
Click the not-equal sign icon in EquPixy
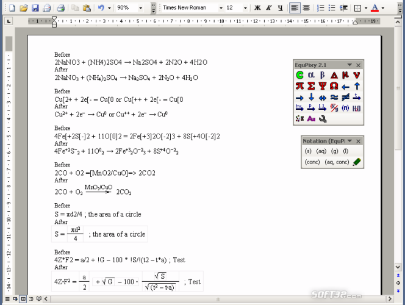click(346, 97)
